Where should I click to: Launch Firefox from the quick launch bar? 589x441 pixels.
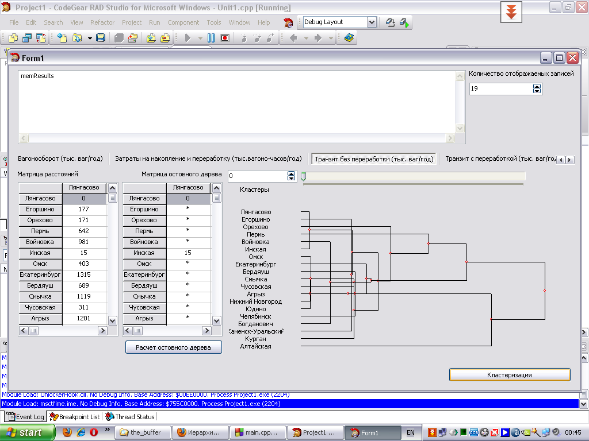coord(67,432)
